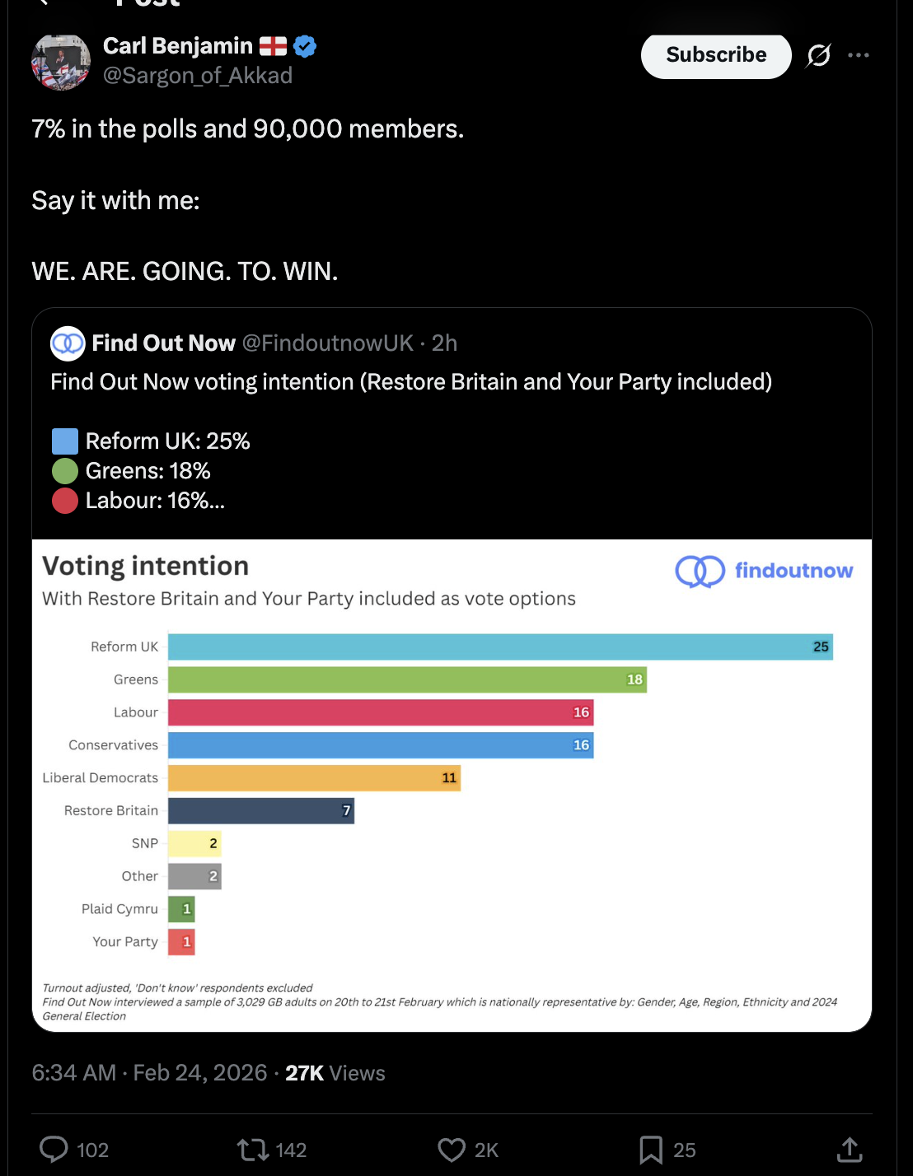Screen dimensions: 913x1176
Task: Open Carl Benjamin's profile avatar
Action: coord(61,61)
